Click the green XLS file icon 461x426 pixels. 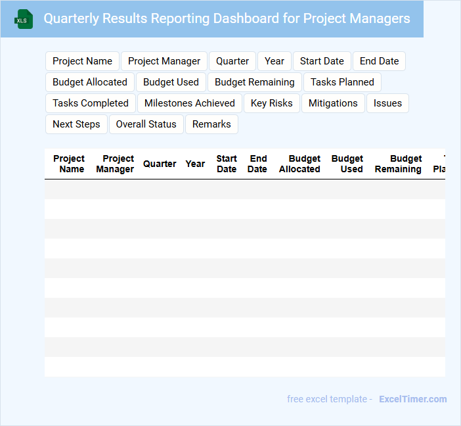point(24,19)
